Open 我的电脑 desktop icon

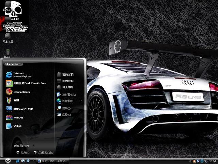point(8,22)
